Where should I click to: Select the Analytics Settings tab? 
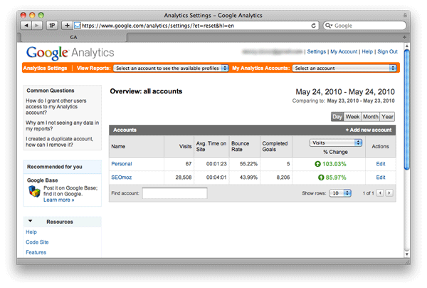45,68
